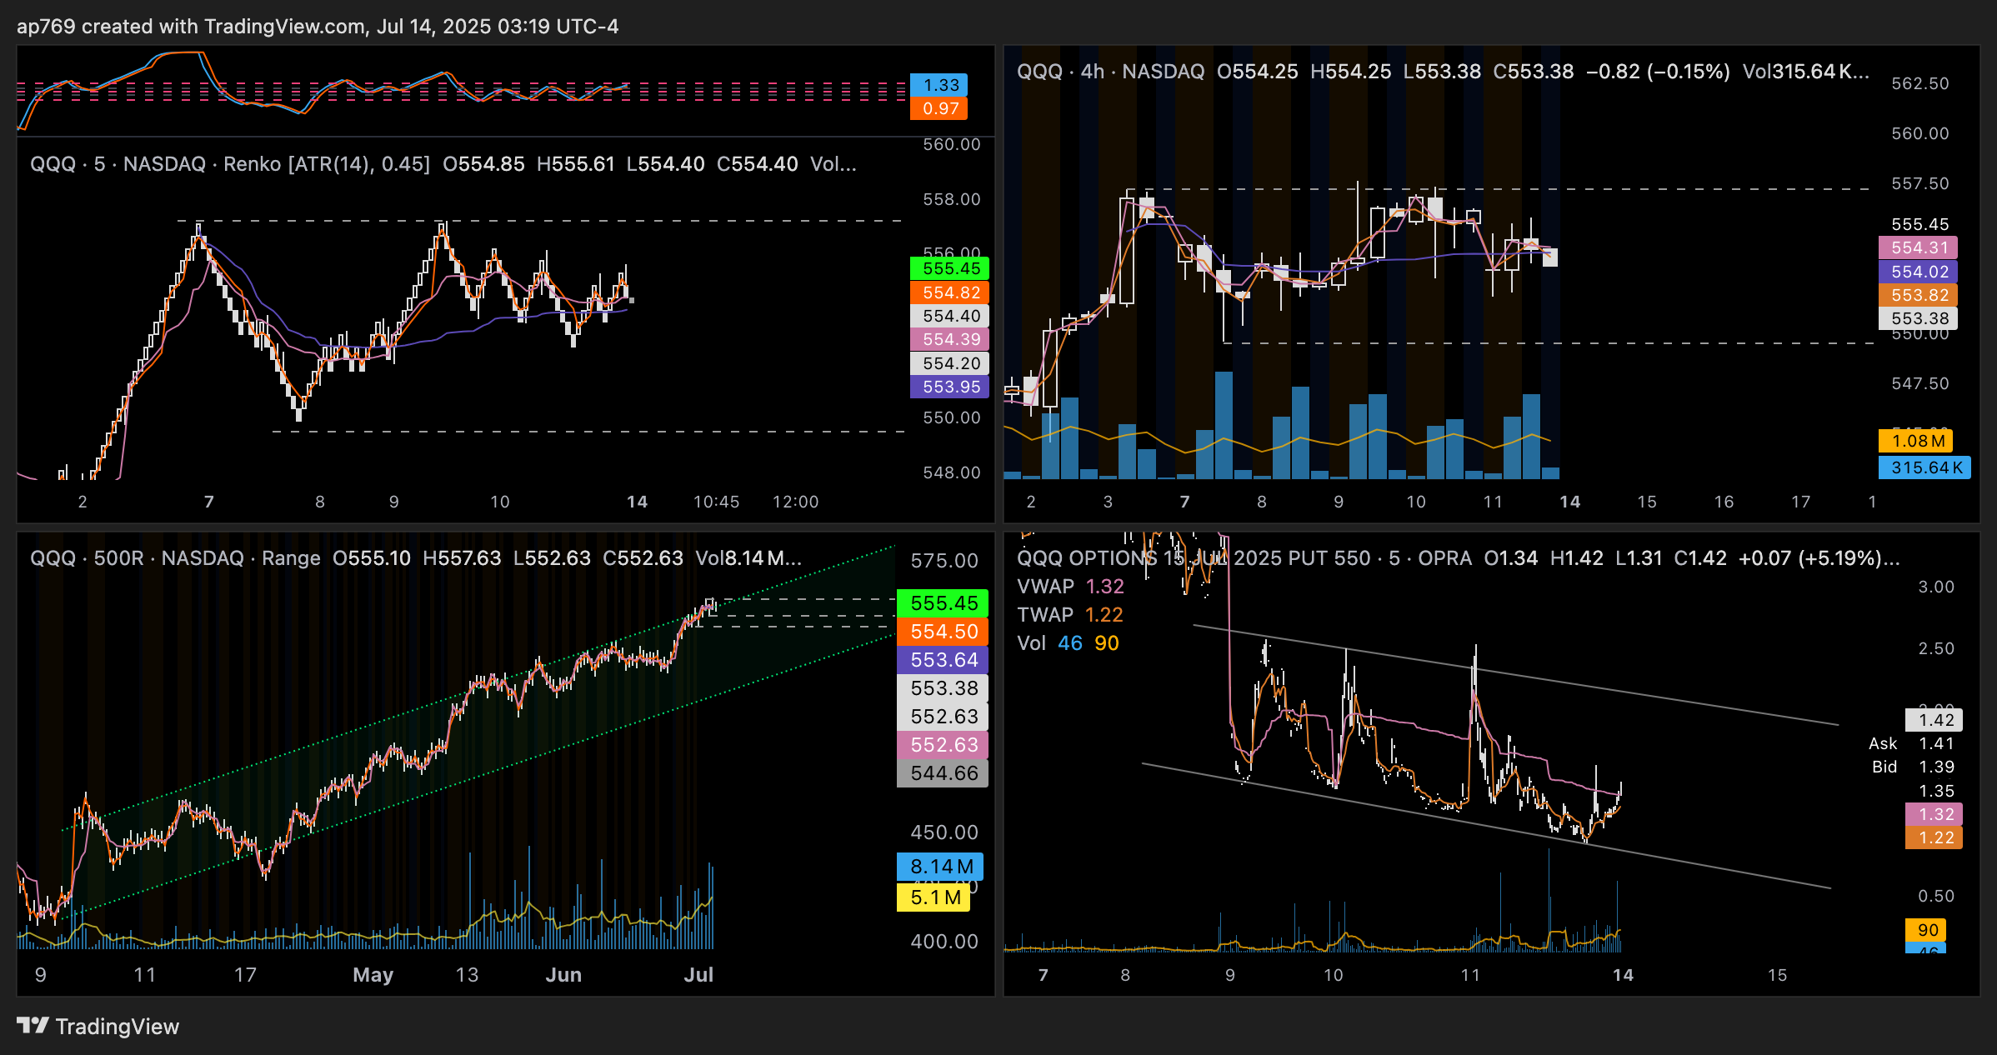Click the TWAP 1.22 indicator legend
The height and width of the screenshot is (1055, 1997).
pos(1070,615)
